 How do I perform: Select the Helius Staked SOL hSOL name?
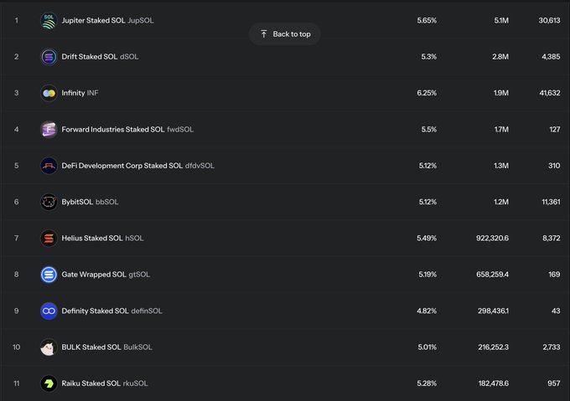(102, 239)
